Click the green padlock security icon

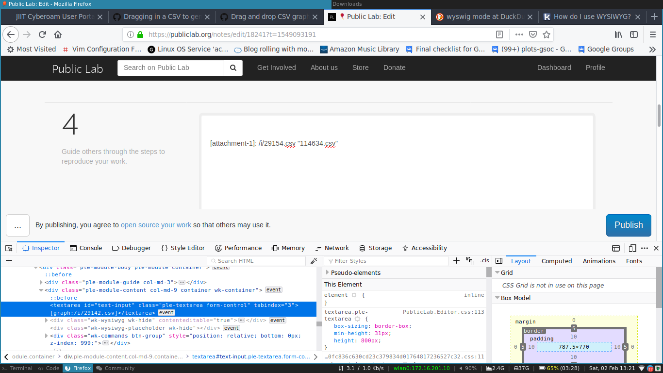(140, 34)
